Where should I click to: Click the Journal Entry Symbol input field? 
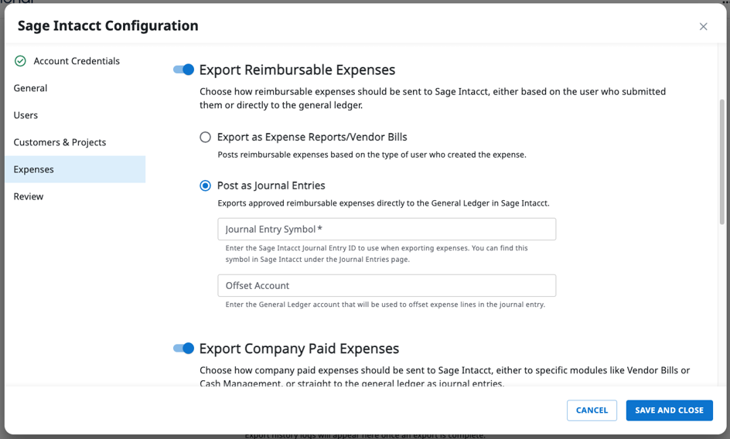(387, 230)
